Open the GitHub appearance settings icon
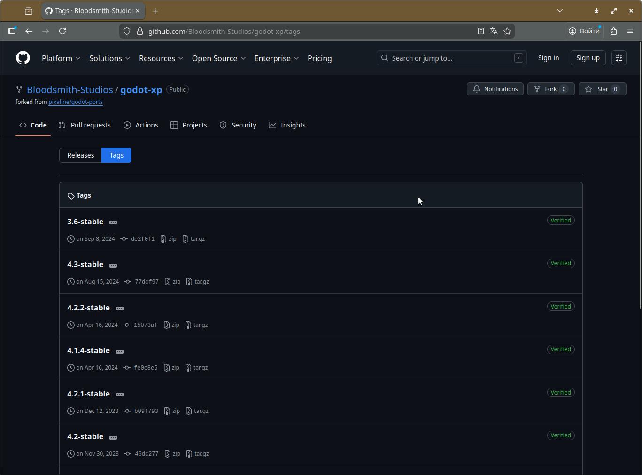642x475 pixels. (619, 58)
